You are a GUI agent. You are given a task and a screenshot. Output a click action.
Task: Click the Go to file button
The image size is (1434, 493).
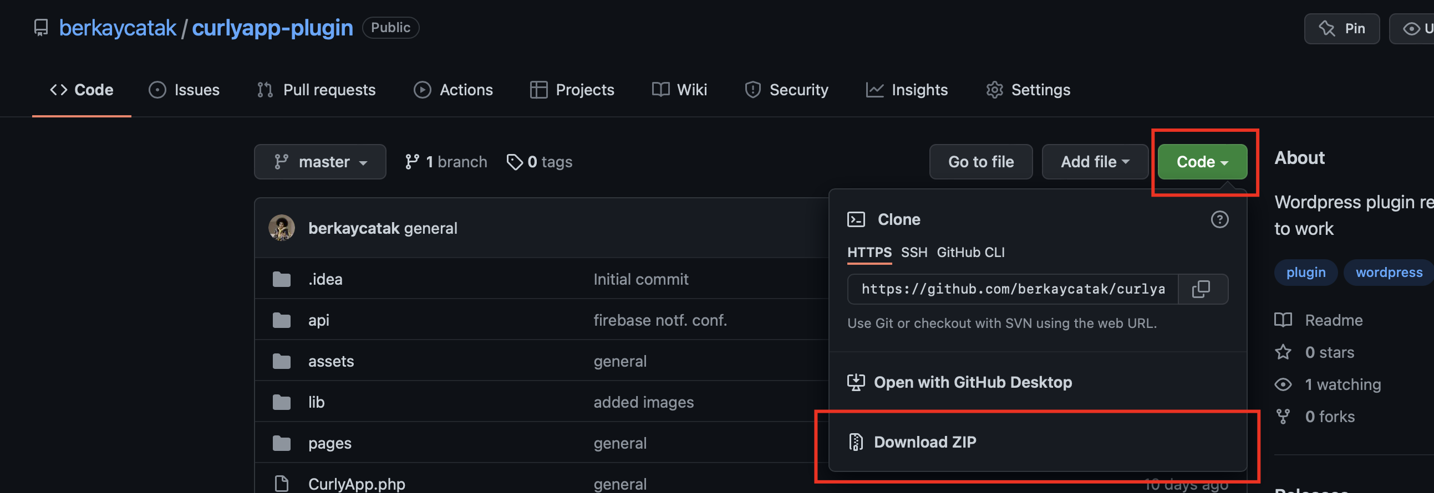pyautogui.click(x=981, y=162)
